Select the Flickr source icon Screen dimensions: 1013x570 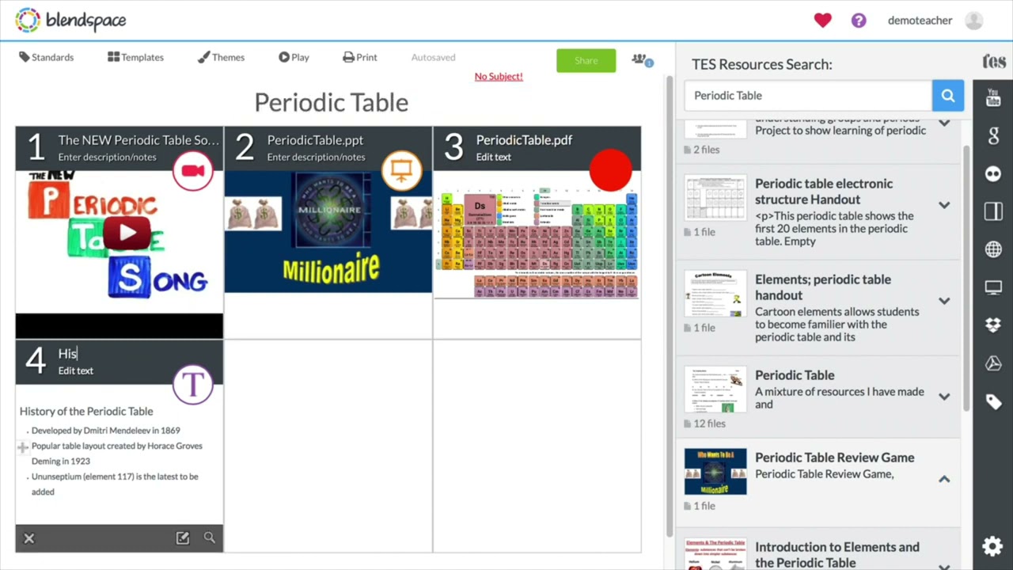(x=993, y=174)
